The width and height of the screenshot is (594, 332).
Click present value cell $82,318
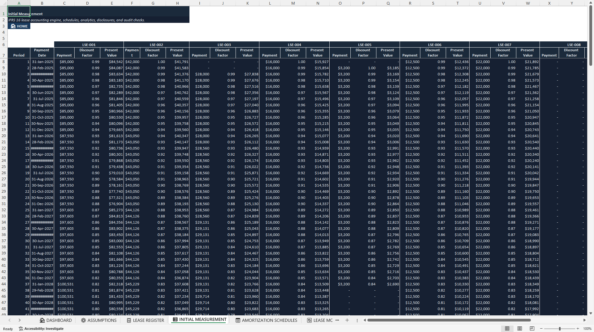[x=112, y=284]
